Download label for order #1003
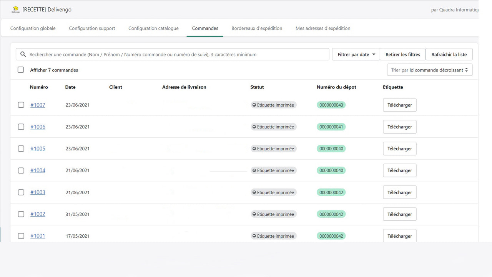This screenshot has width=492, height=277. point(400,192)
